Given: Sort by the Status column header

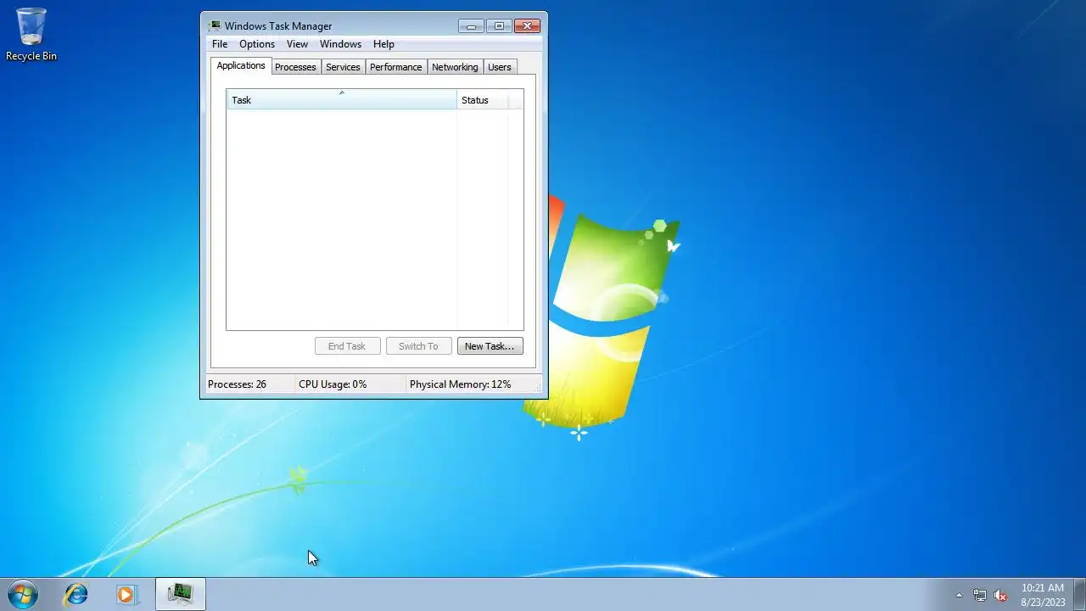Looking at the screenshot, I should click(x=482, y=99).
